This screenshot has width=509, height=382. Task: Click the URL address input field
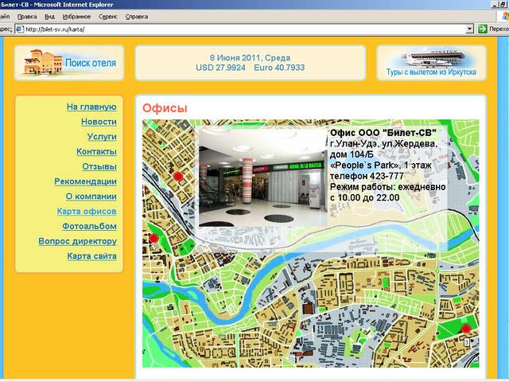coord(245,29)
